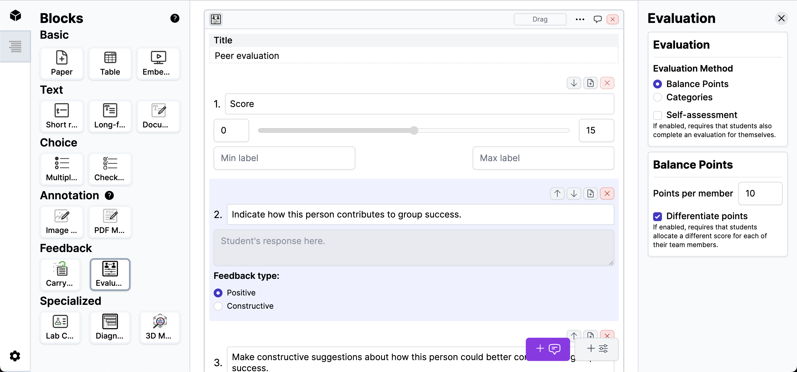Insert a Table block

(x=110, y=63)
